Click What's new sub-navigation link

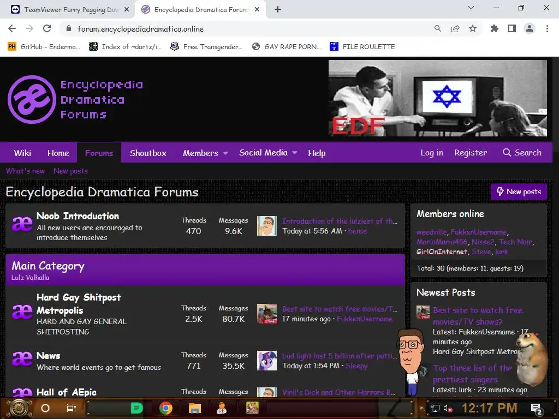point(25,171)
